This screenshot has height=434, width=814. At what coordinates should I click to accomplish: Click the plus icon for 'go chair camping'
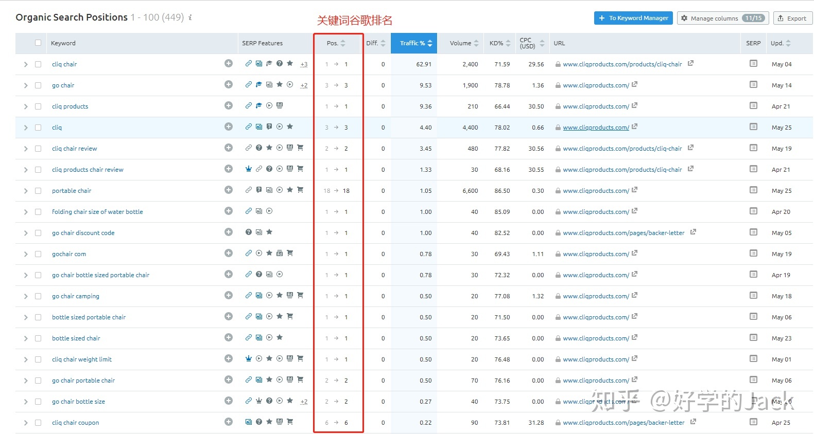pos(229,295)
